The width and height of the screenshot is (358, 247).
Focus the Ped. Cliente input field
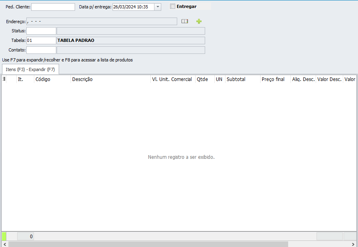point(53,7)
